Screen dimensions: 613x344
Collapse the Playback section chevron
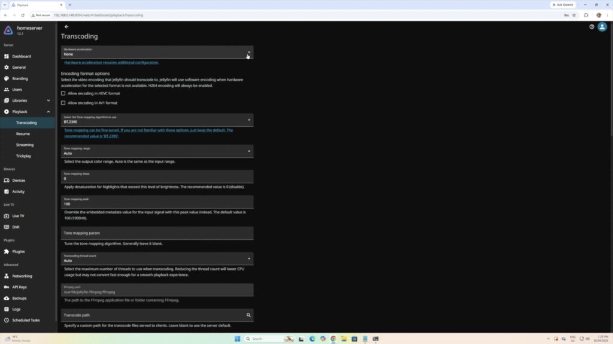click(x=48, y=112)
